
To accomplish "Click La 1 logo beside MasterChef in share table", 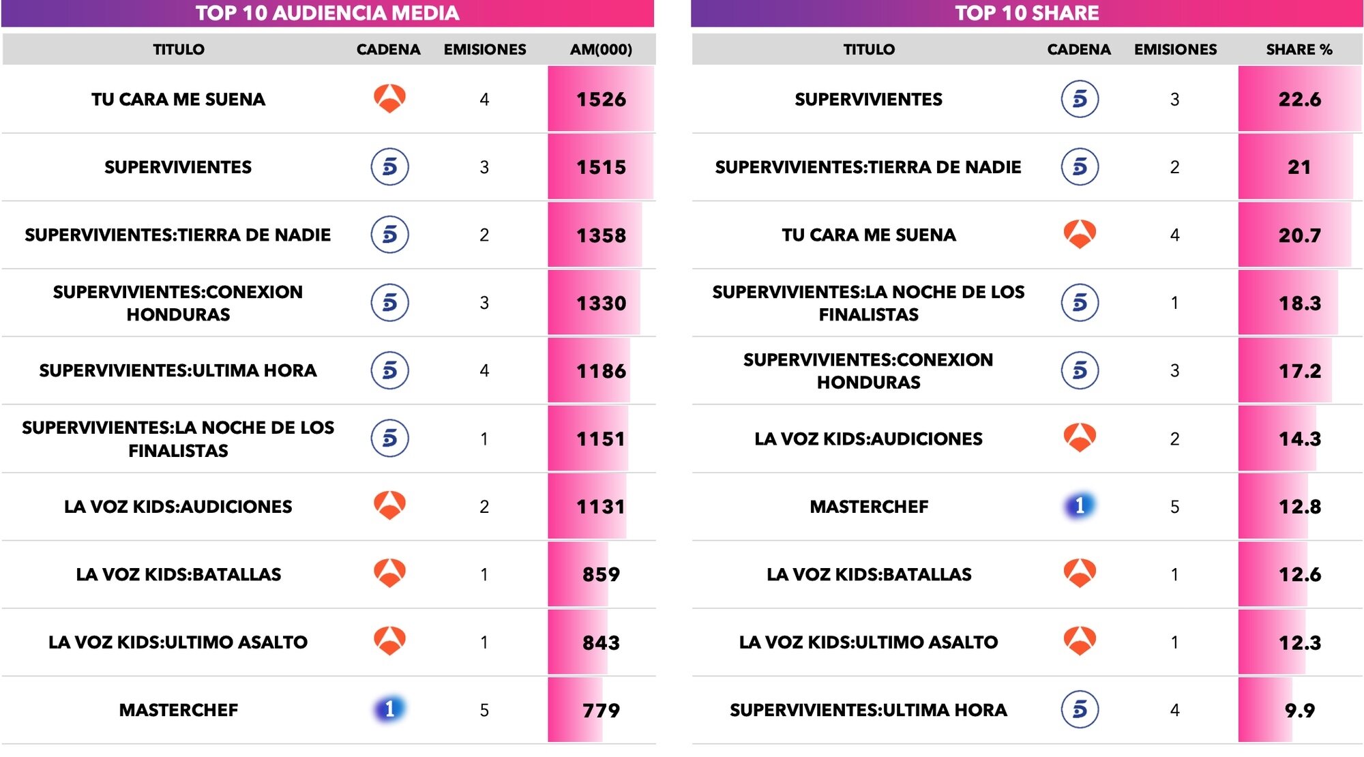I will [1080, 506].
